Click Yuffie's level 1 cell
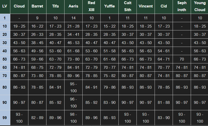Image resolution: width=208 pixels, height=126 pixels. (x=110, y=18)
